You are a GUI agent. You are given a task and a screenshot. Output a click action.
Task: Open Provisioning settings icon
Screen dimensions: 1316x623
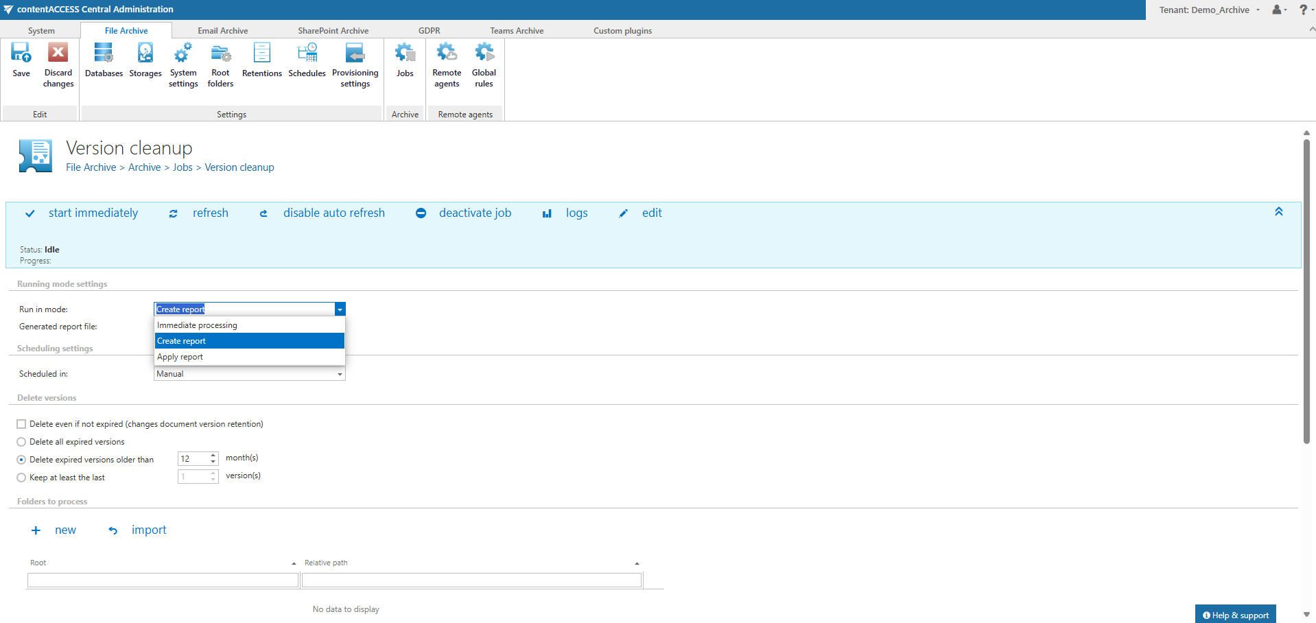[355, 53]
